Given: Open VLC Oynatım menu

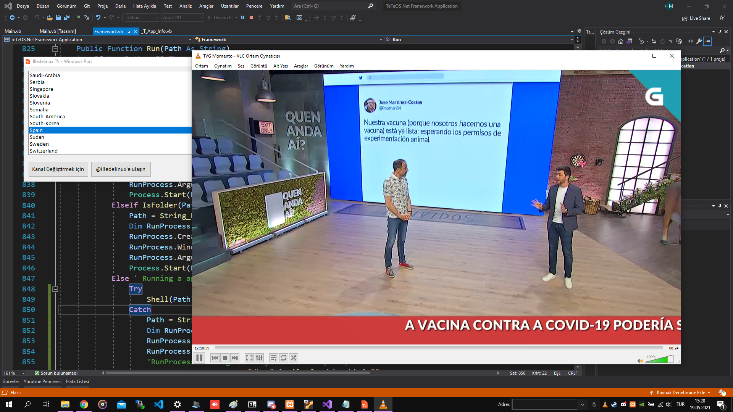Looking at the screenshot, I should [x=223, y=66].
